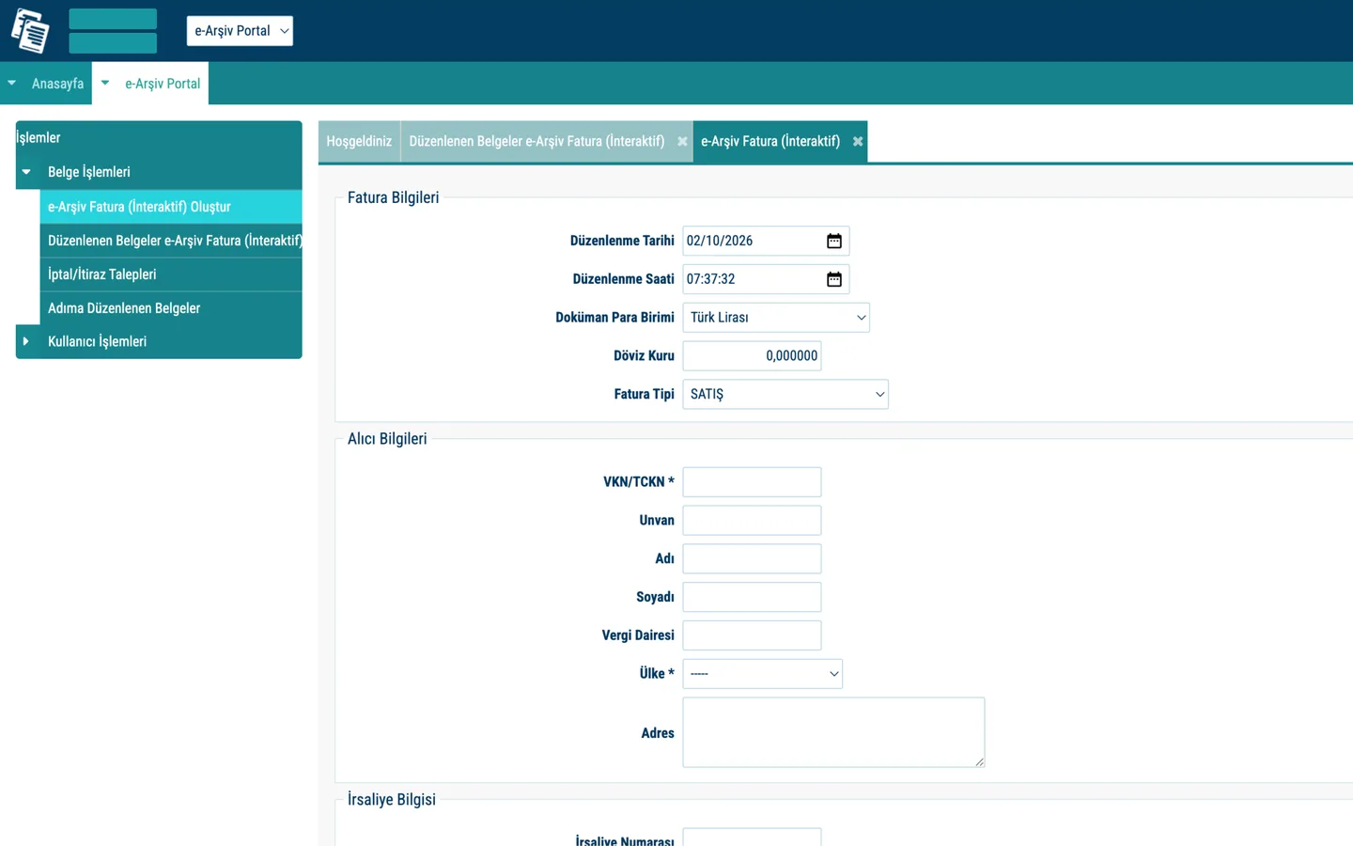Screen dimensions: 1353x846
Task: Open e-Arşiv Fatura (İnteraktif) Oluştur in sidebar
Action: point(171,207)
